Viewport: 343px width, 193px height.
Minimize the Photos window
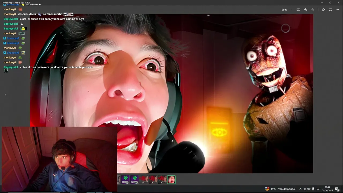(x=322, y=2)
